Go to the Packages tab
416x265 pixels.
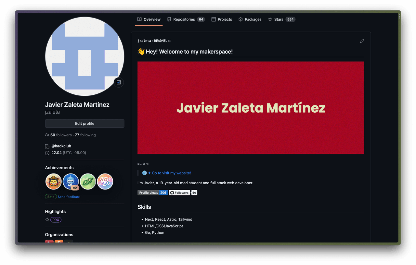pyautogui.click(x=250, y=20)
